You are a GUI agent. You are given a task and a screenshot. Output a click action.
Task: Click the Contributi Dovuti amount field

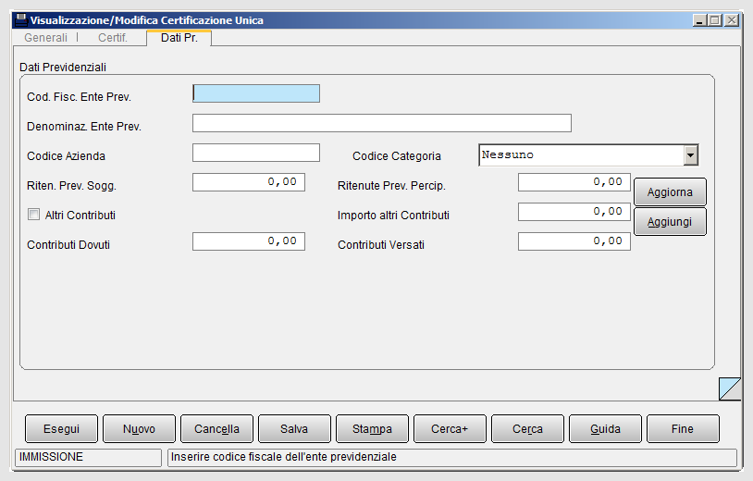pyautogui.click(x=249, y=241)
